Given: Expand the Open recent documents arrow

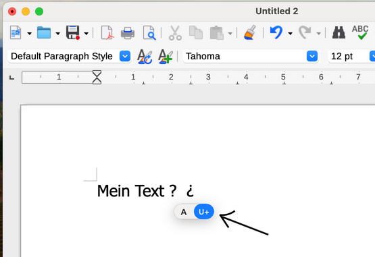Looking at the screenshot, I should [57, 34].
